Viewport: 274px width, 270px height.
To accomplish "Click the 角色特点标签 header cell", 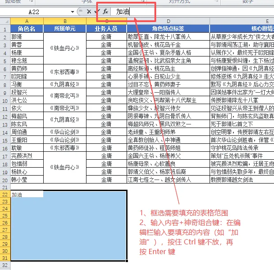I will click(168, 29).
